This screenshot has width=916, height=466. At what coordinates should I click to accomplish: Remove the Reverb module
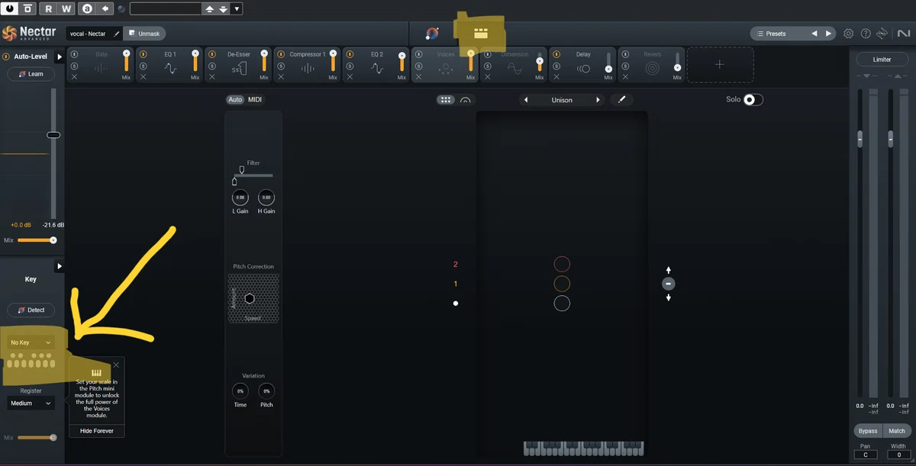coord(624,77)
